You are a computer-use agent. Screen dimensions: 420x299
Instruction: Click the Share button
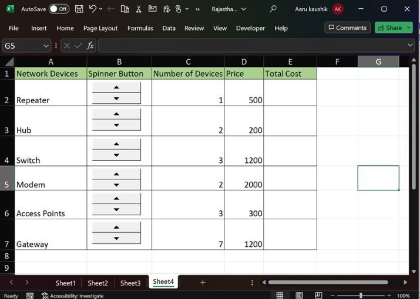[390, 28]
